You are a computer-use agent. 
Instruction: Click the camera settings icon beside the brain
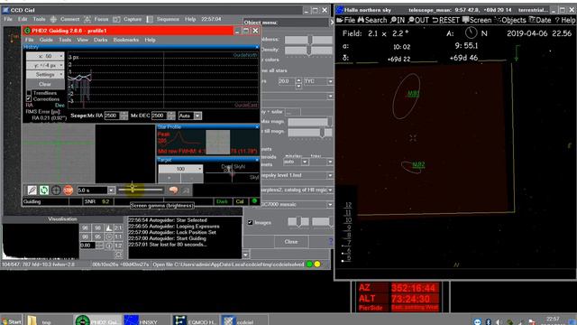186,190
